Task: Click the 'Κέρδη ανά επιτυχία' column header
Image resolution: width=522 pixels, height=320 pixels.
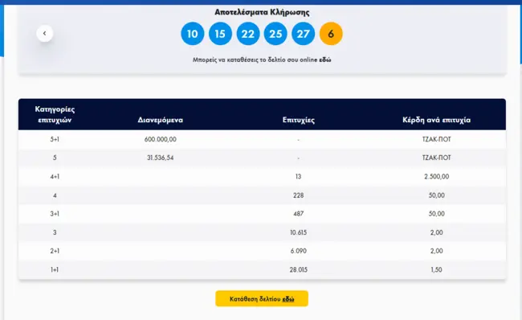Action: pyautogui.click(x=436, y=120)
